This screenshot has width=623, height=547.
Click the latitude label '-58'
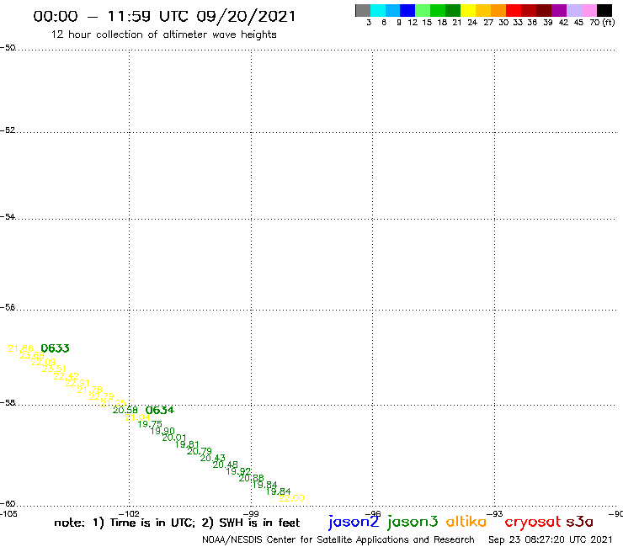pos(8,403)
